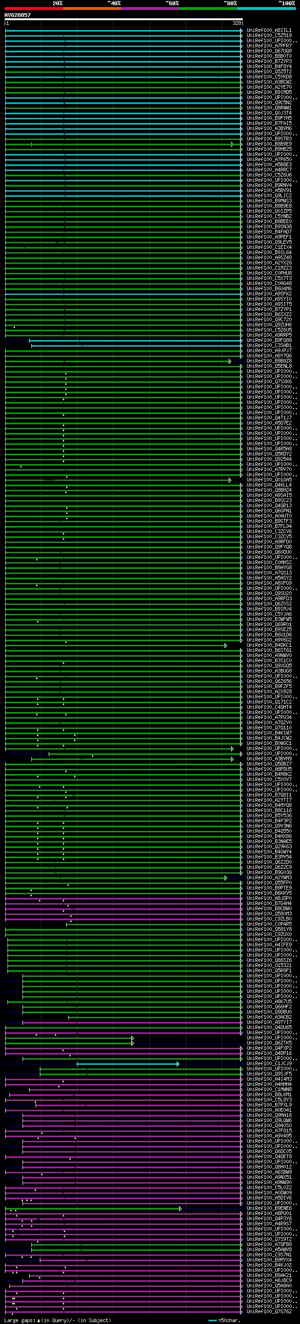Click hit UniRef100_A4RRC7
The height and width of the screenshot is (1324, 300).
click(269, 170)
